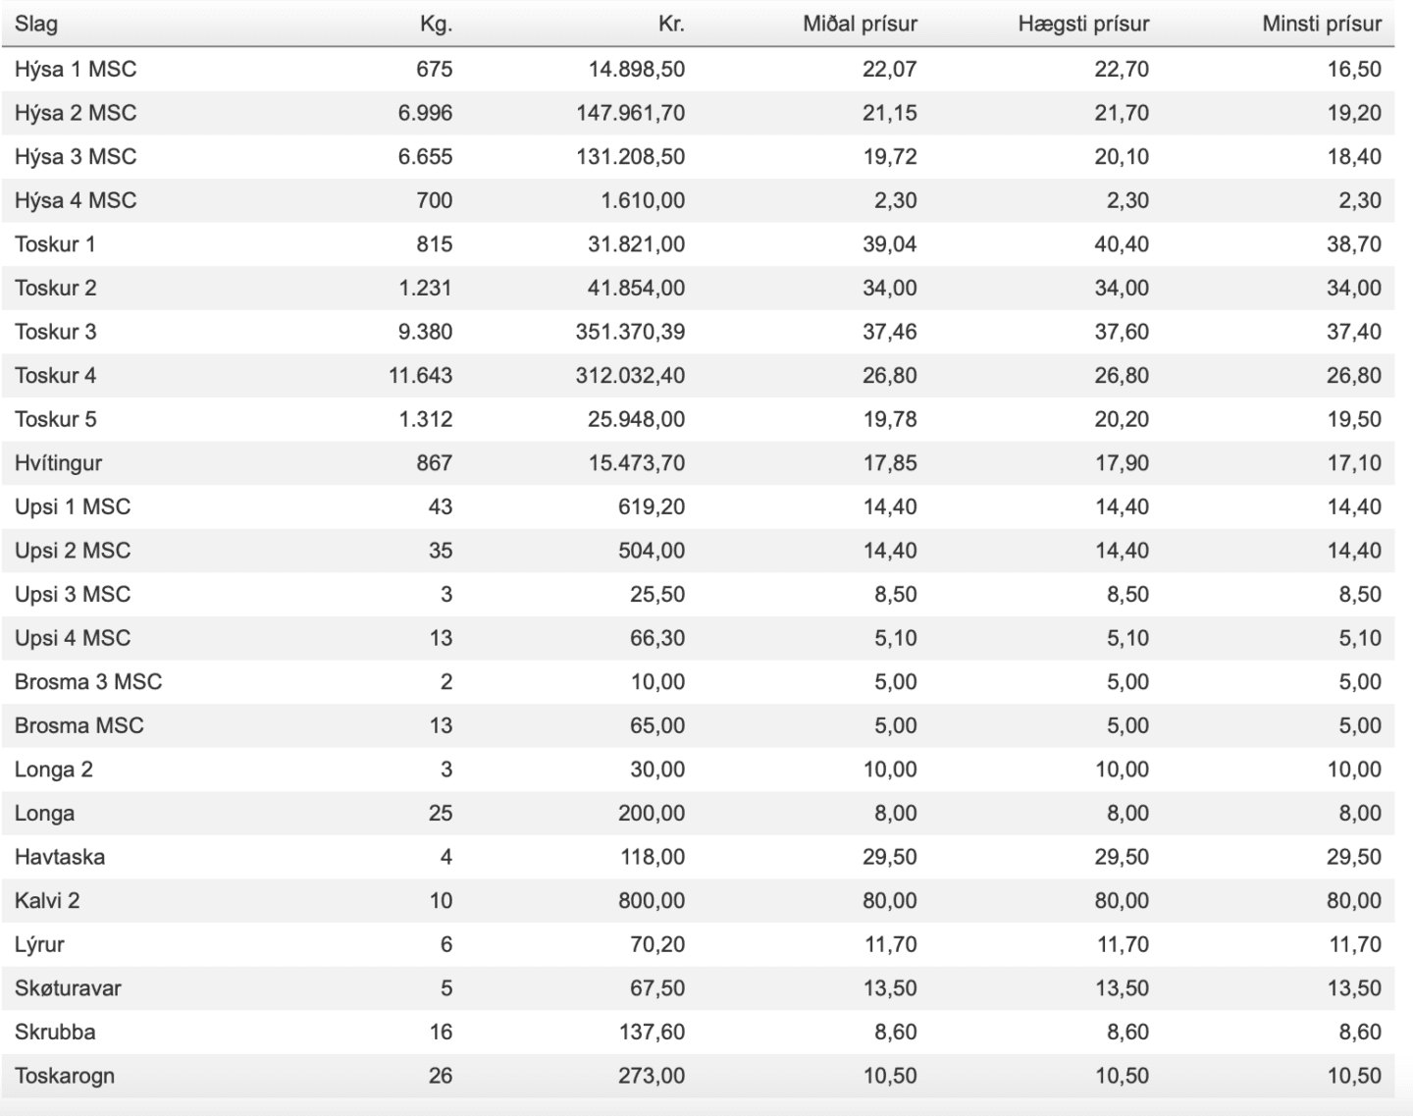
Task: Click the Miðal prísur column header
Action: tap(860, 24)
